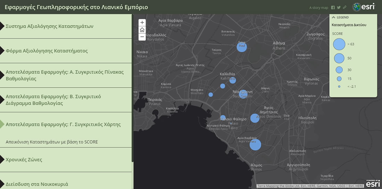Share story map on Twitter

(x=339, y=8)
